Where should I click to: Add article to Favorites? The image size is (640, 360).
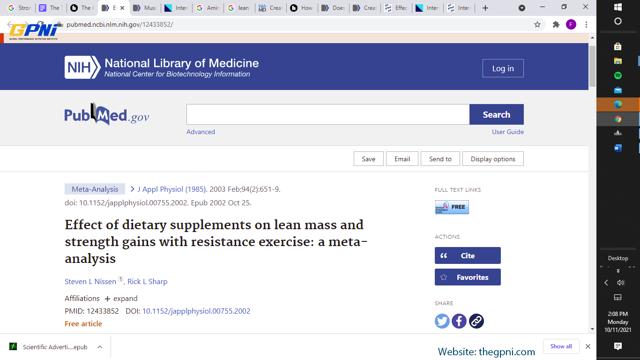tap(468, 277)
